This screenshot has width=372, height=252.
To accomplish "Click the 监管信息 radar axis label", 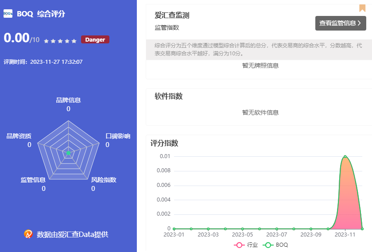I will click(x=33, y=180).
